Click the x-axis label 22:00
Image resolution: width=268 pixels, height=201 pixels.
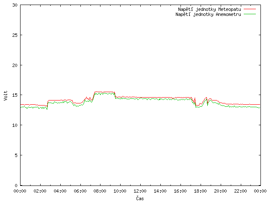240,191
